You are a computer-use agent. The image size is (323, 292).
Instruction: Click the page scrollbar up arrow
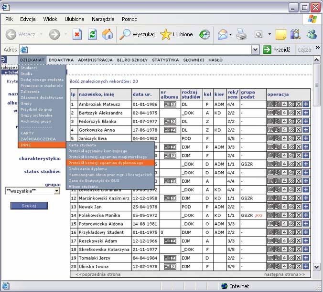click(x=317, y=60)
